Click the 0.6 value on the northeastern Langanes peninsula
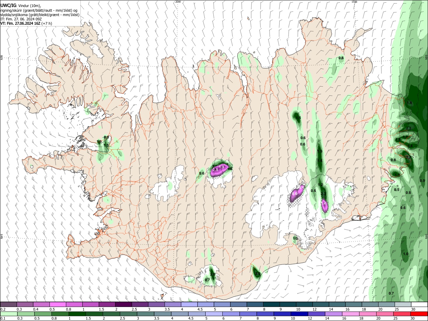Image resolution: width=428 pixels, height=321 pixels. coord(341,58)
